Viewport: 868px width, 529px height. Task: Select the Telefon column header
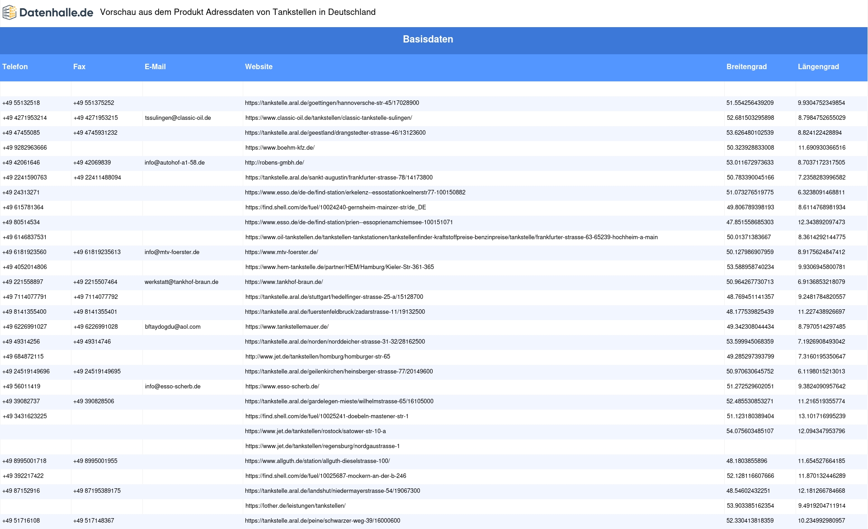click(15, 66)
